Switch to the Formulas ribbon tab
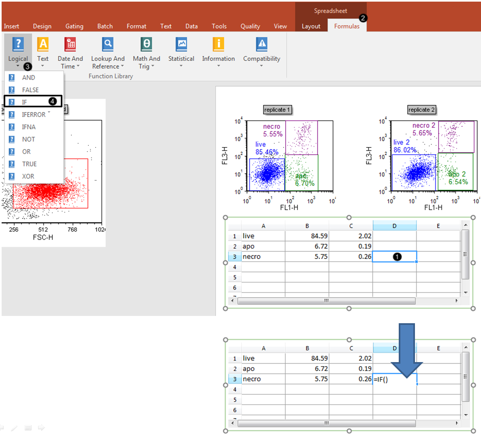This screenshot has height=435, width=481. pyautogui.click(x=346, y=26)
